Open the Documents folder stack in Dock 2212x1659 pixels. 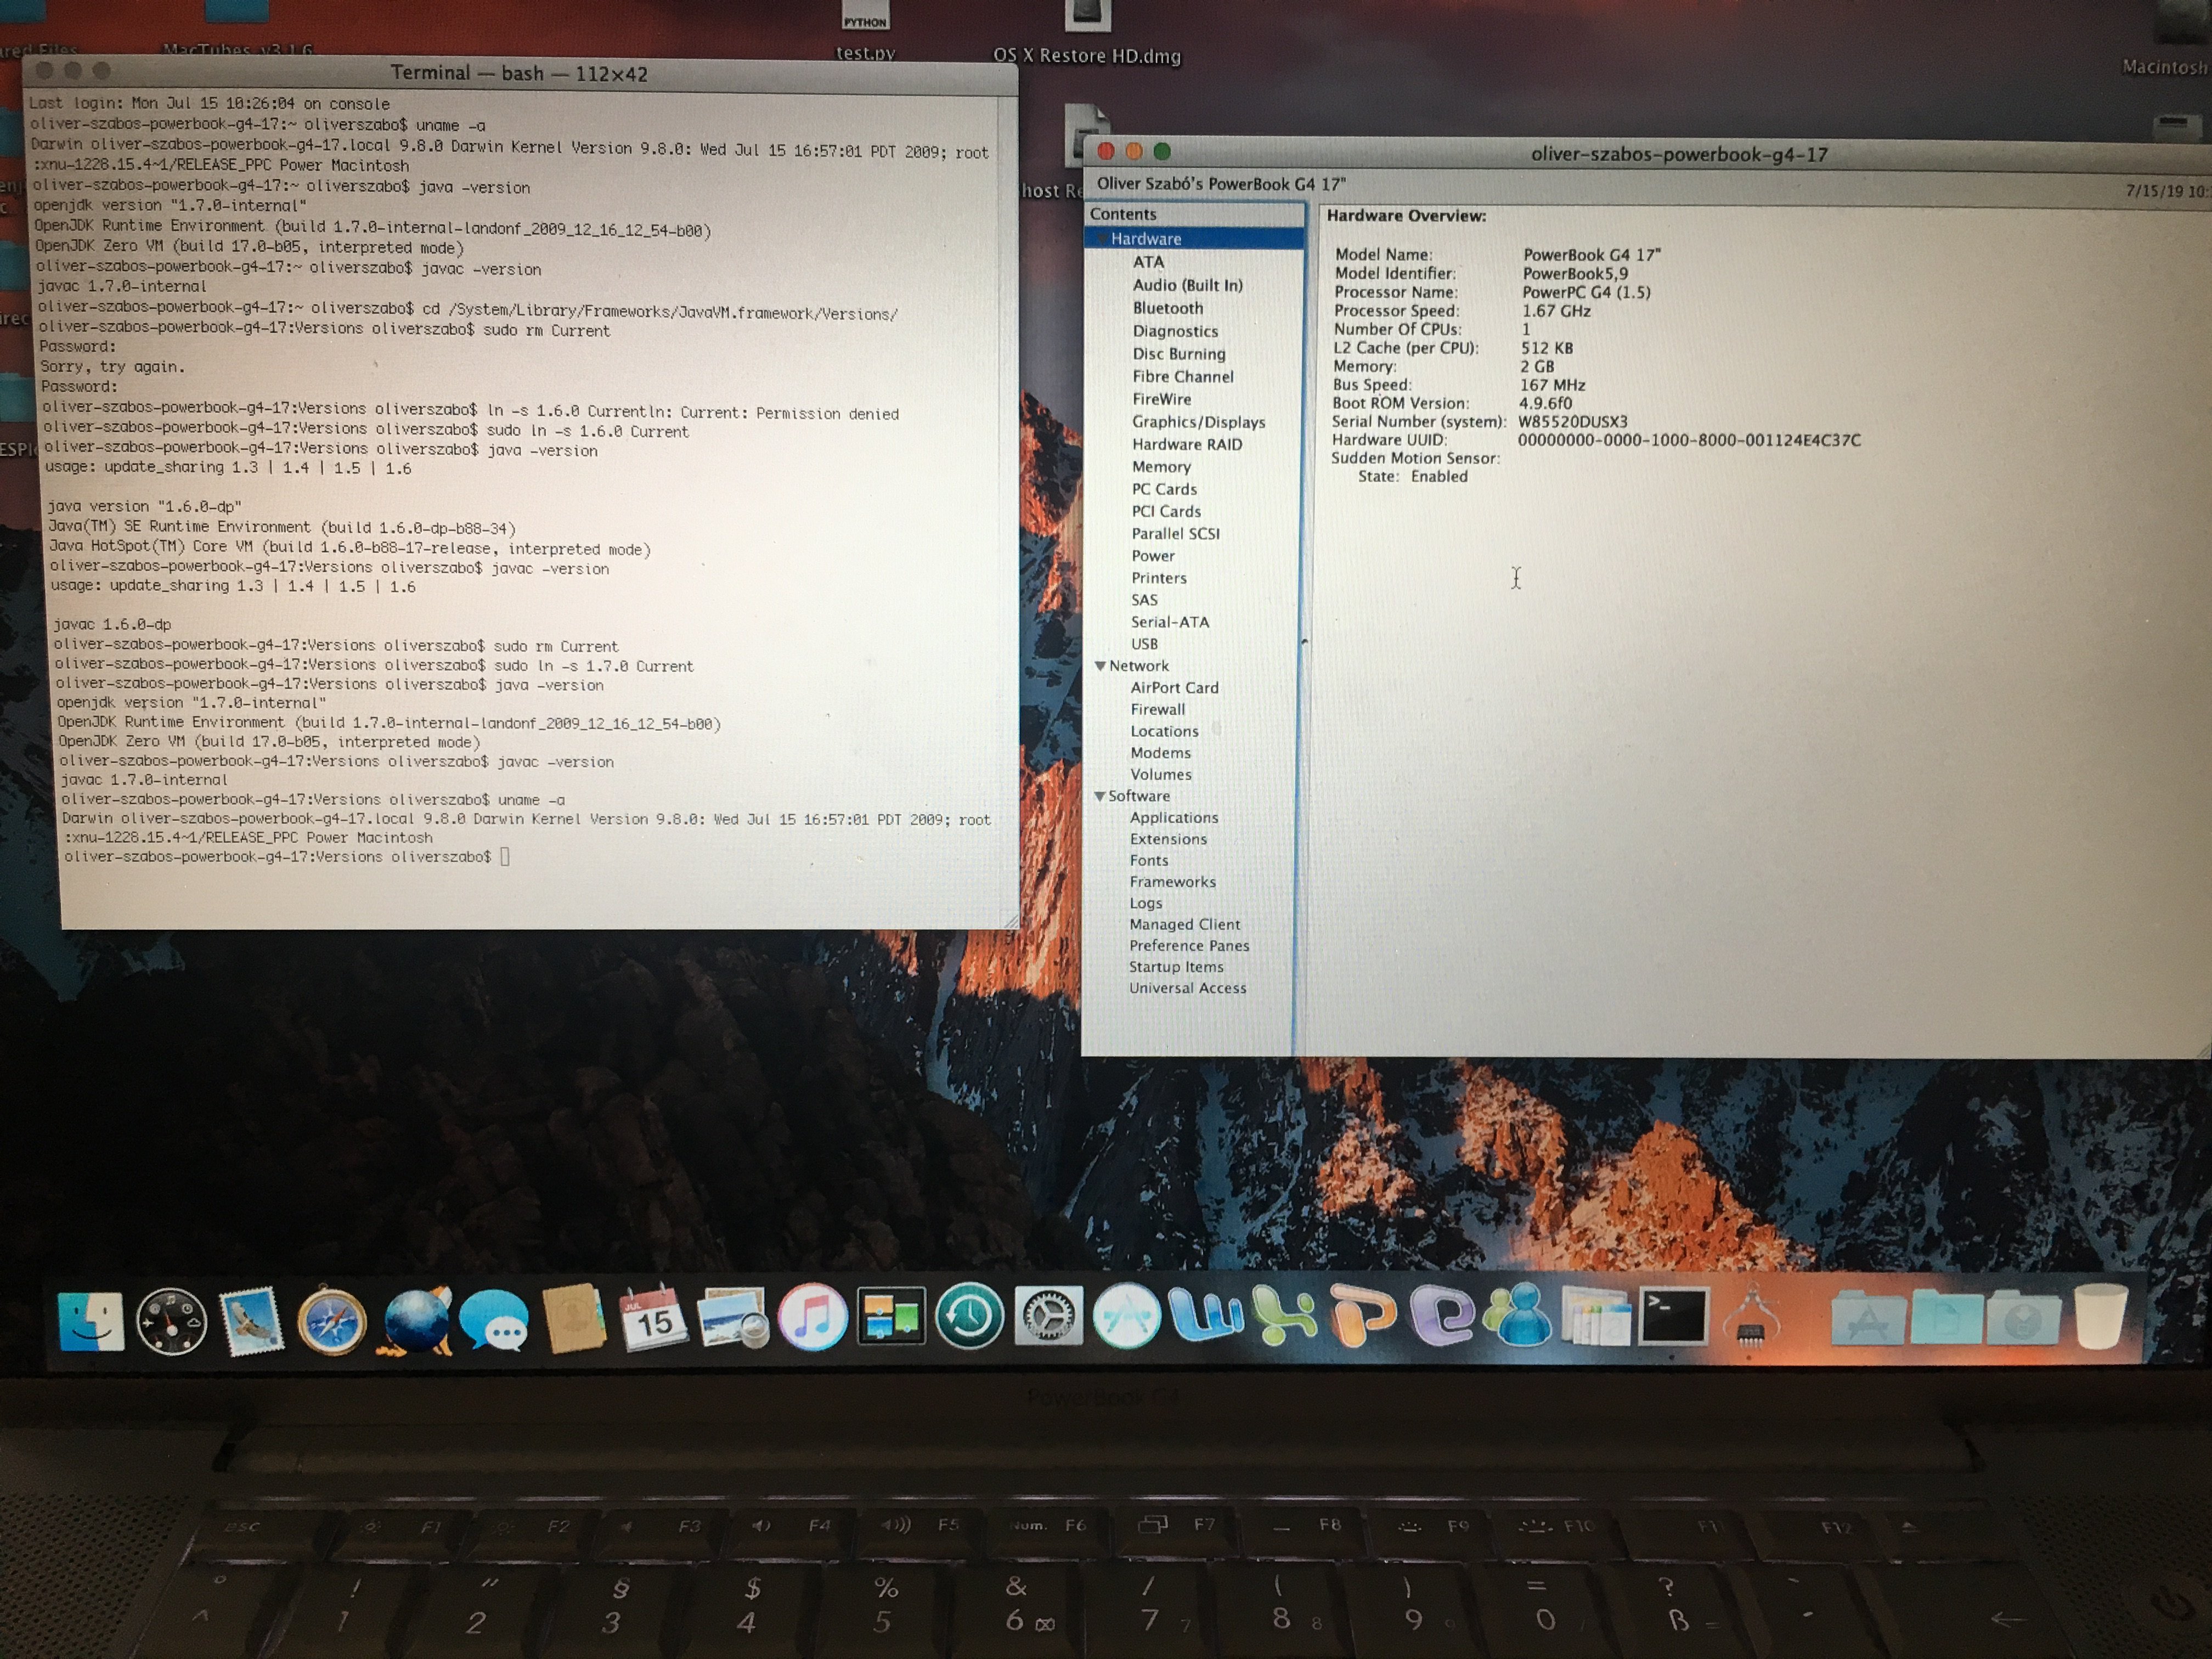[x=1946, y=1316]
